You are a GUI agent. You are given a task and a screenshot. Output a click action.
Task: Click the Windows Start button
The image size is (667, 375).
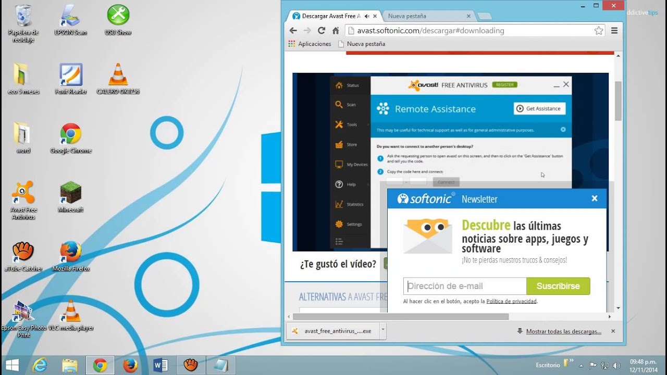click(13, 365)
